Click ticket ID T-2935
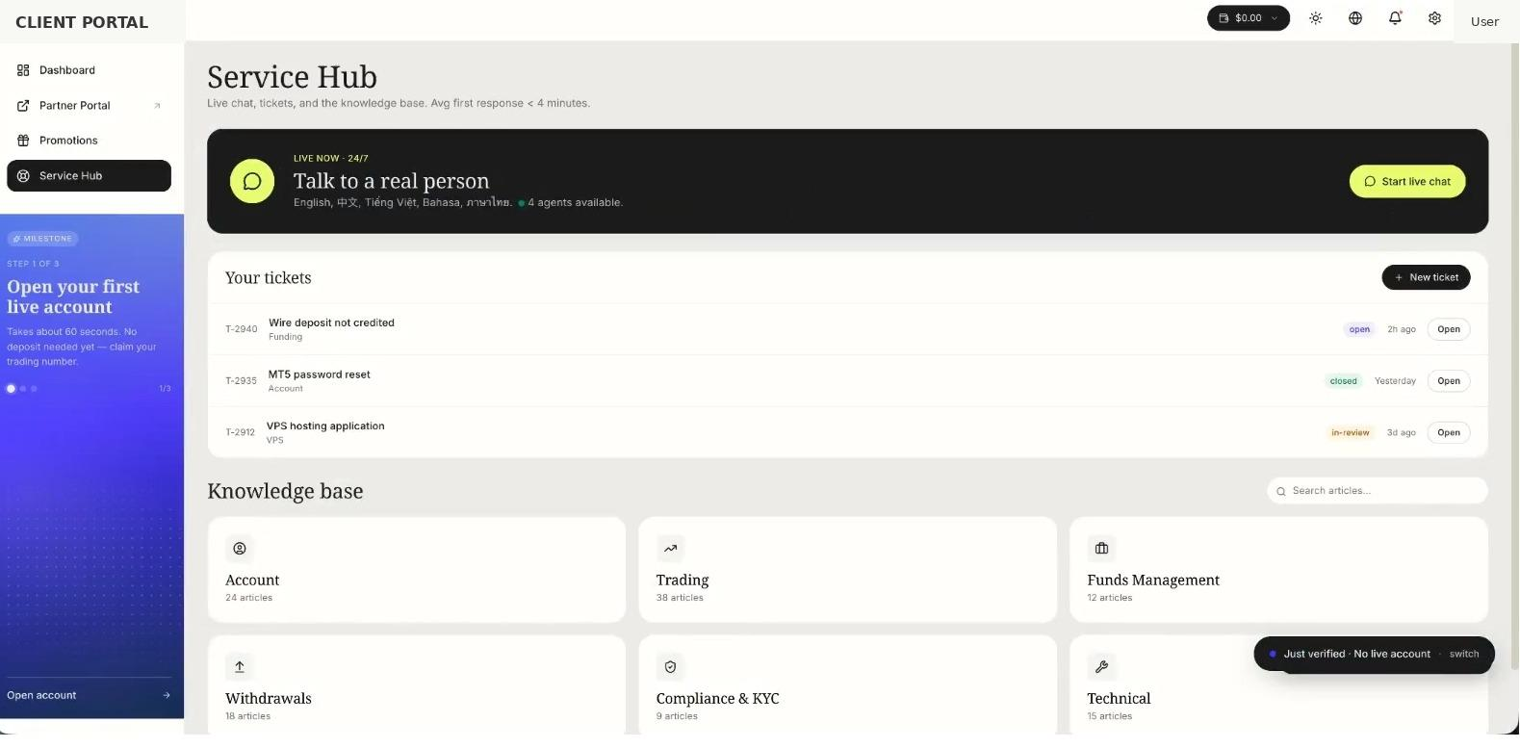This screenshot has width=1520, height=748. [x=242, y=381]
